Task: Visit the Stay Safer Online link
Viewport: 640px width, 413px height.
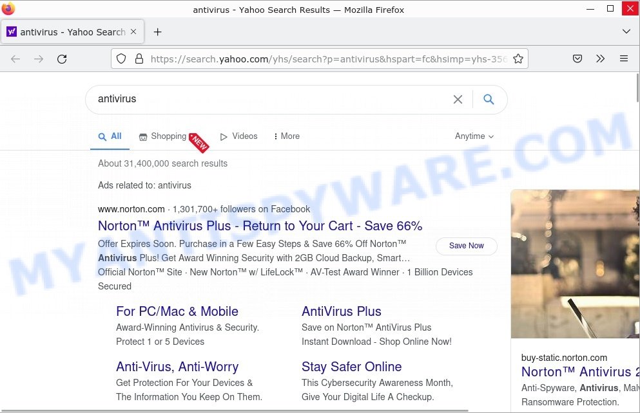Action: click(x=351, y=367)
